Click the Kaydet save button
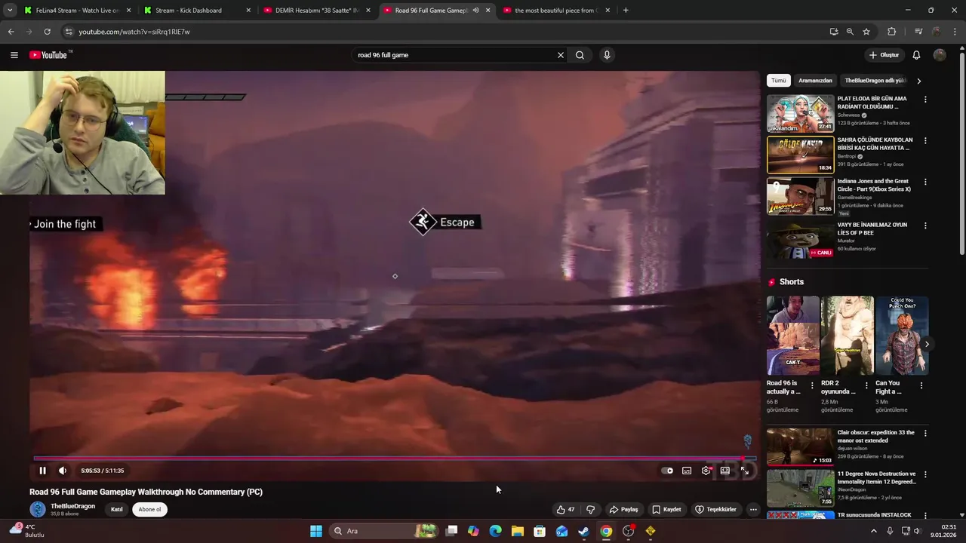The width and height of the screenshot is (966, 543). (x=666, y=510)
